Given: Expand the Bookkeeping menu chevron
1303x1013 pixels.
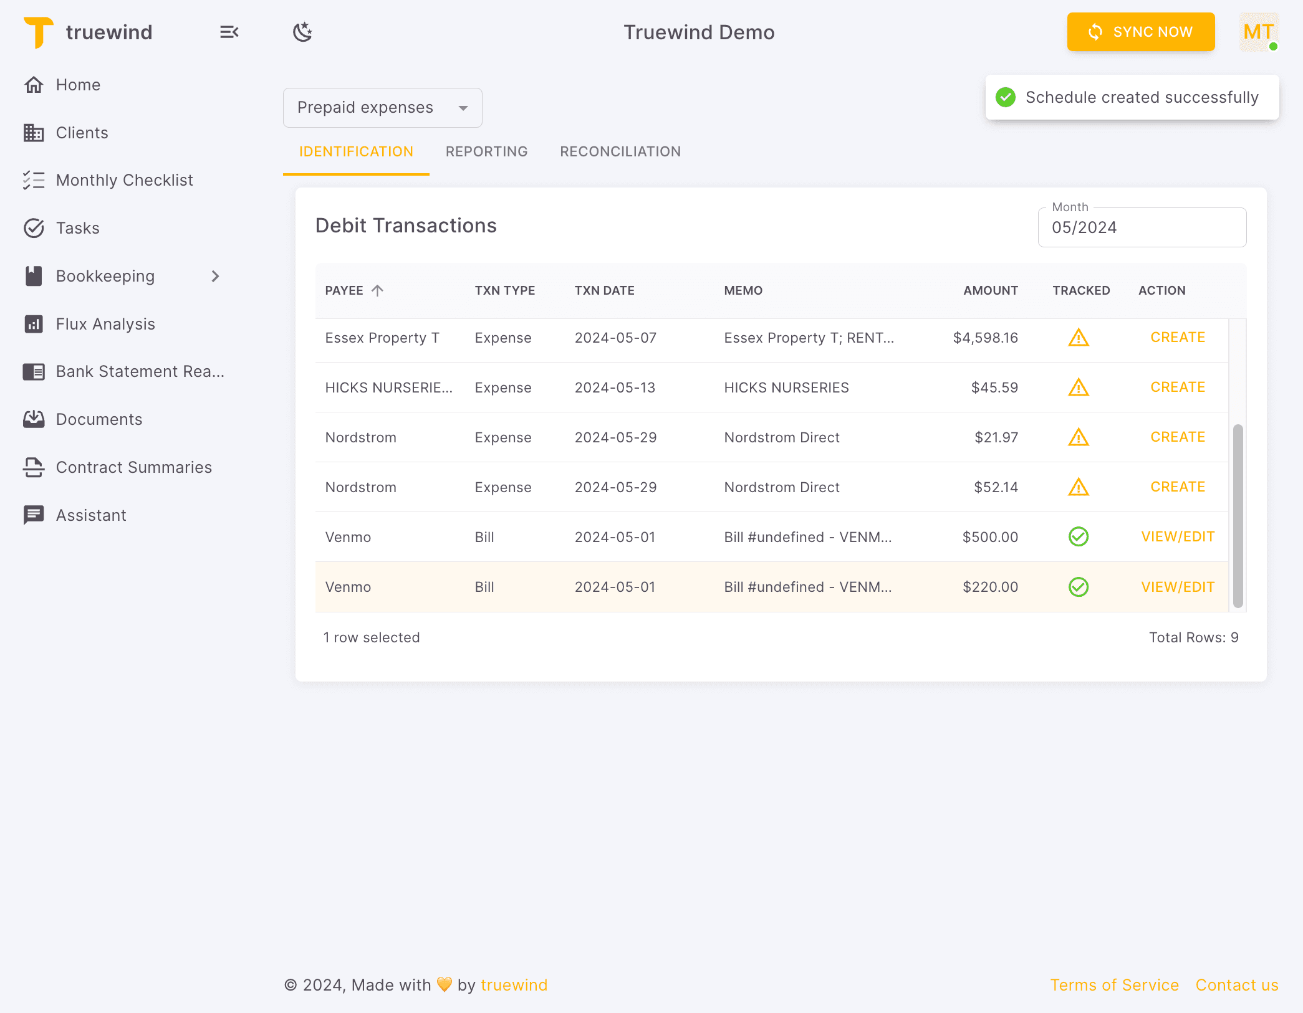Looking at the screenshot, I should [215, 276].
